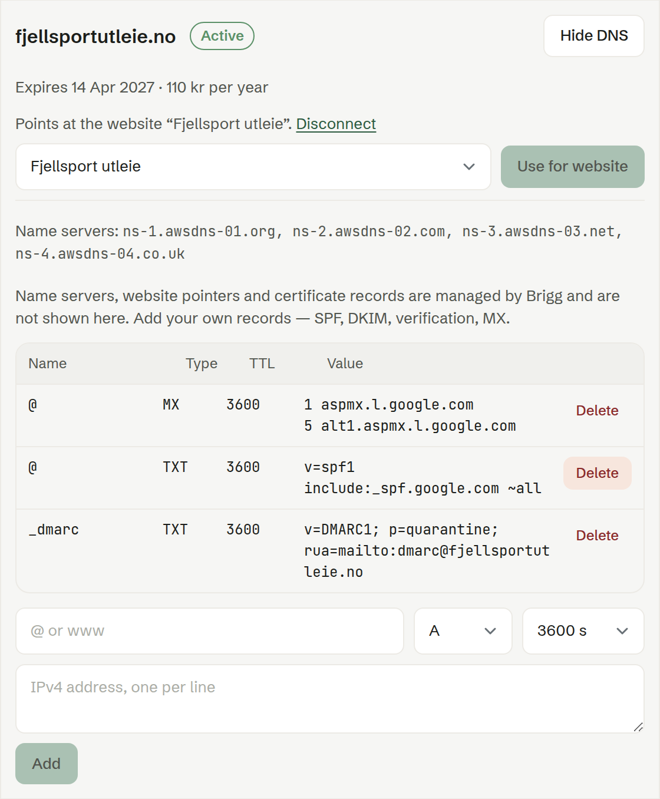Delete the MX record
Image resolution: width=660 pixels, height=799 pixels.
click(597, 411)
